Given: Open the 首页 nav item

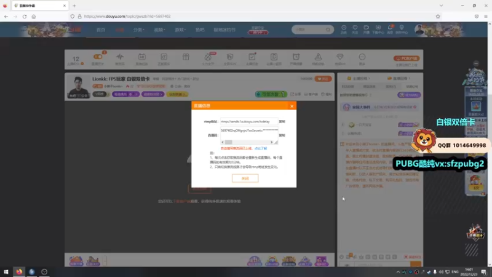Looking at the screenshot, I should (x=101, y=30).
